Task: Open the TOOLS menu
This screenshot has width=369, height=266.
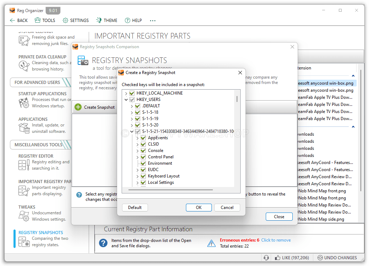Action: tap(49, 21)
